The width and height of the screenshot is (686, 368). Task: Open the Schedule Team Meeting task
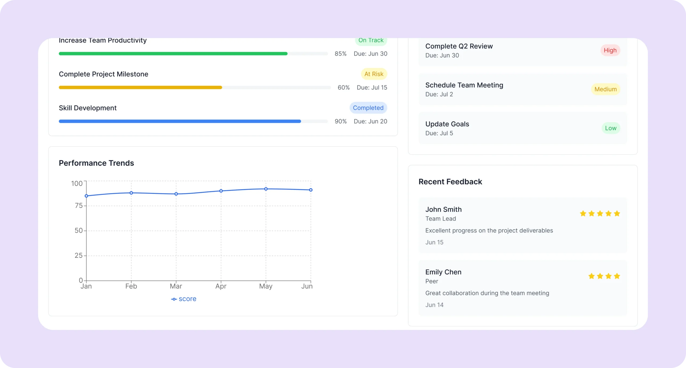click(x=464, y=85)
